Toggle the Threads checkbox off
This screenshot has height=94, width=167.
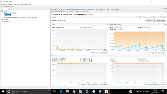[159, 17]
